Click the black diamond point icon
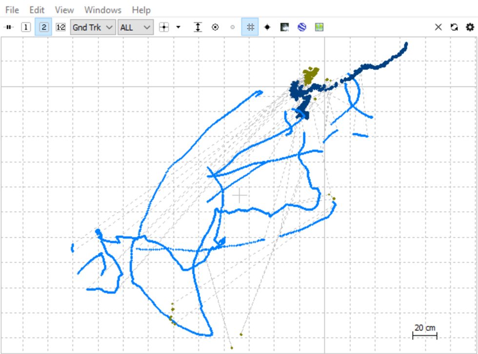The width and height of the screenshot is (478, 354). (x=267, y=27)
